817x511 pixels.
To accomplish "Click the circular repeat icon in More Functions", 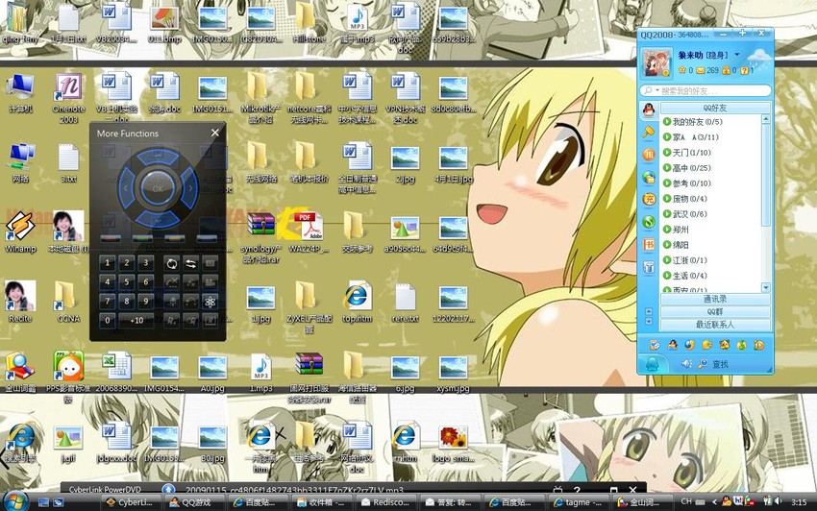I will pos(171,263).
